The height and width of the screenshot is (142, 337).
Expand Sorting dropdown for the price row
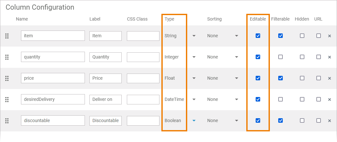(x=223, y=78)
